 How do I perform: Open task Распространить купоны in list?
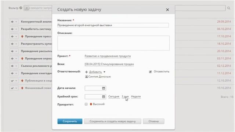point(36,44)
